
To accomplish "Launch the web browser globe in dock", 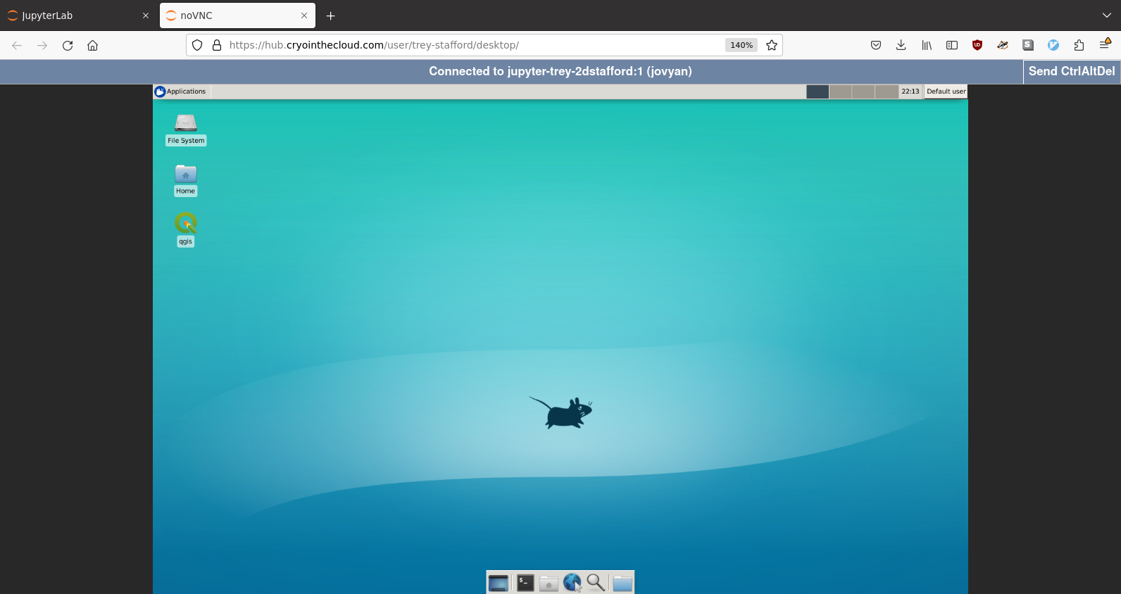I will (572, 583).
